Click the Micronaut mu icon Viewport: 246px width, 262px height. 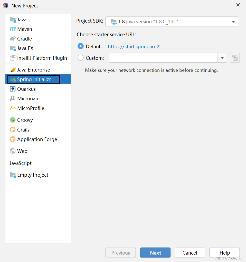click(x=13, y=98)
